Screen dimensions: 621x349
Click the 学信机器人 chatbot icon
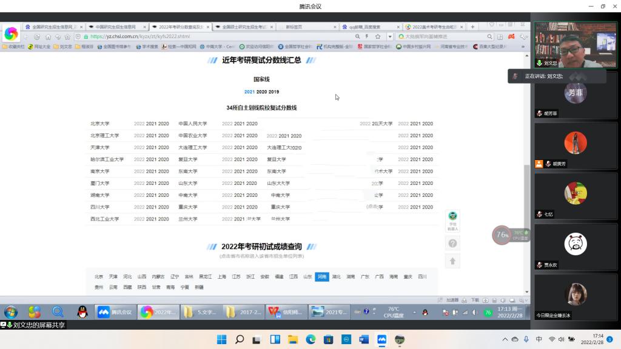point(452,218)
